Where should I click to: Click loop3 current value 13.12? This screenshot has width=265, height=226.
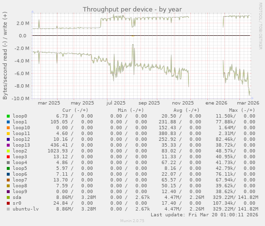(x=61, y=157)
